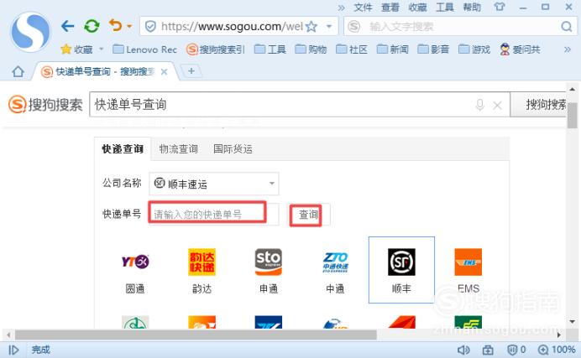The height and width of the screenshot is (358, 581).
Task: Click the skin shirt icon
Action: 500,7
